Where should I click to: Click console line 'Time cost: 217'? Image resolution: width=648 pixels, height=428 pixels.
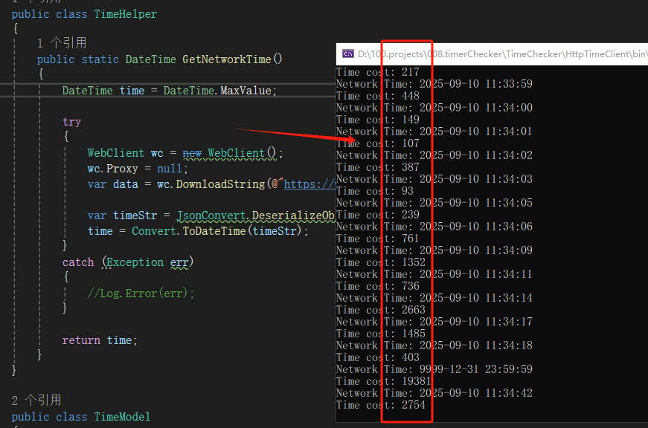pos(378,72)
